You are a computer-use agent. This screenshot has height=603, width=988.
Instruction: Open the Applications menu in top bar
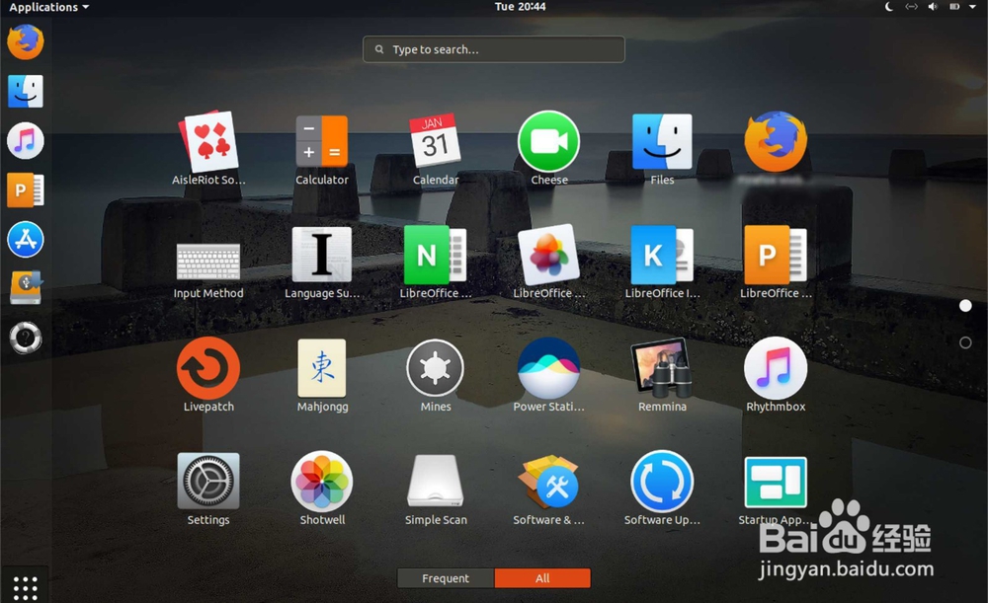click(49, 7)
